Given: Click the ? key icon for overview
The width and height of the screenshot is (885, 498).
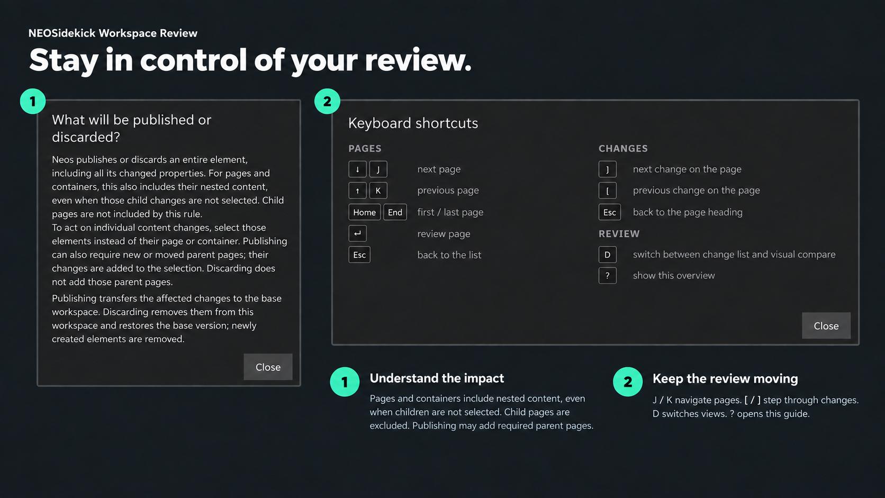Looking at the screenshot, I should 607,275.
